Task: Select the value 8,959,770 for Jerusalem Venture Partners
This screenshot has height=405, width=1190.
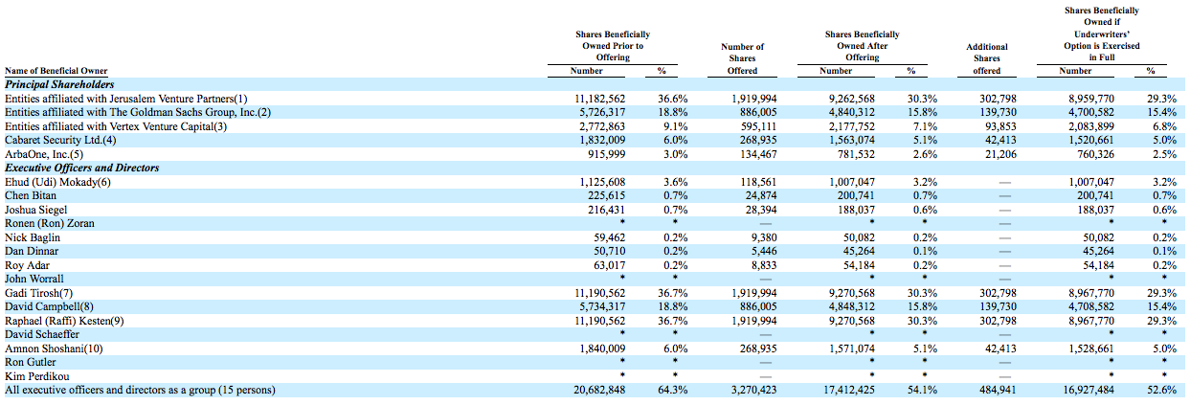Action: click(1089, 99)
